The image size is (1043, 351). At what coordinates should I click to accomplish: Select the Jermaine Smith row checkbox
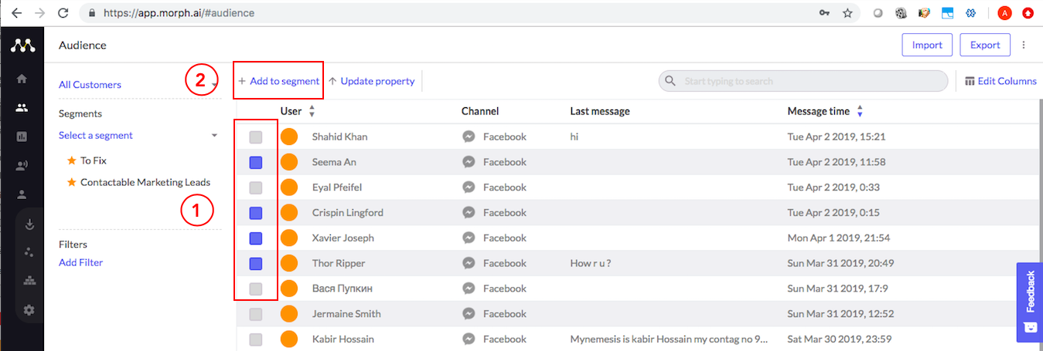256,314
